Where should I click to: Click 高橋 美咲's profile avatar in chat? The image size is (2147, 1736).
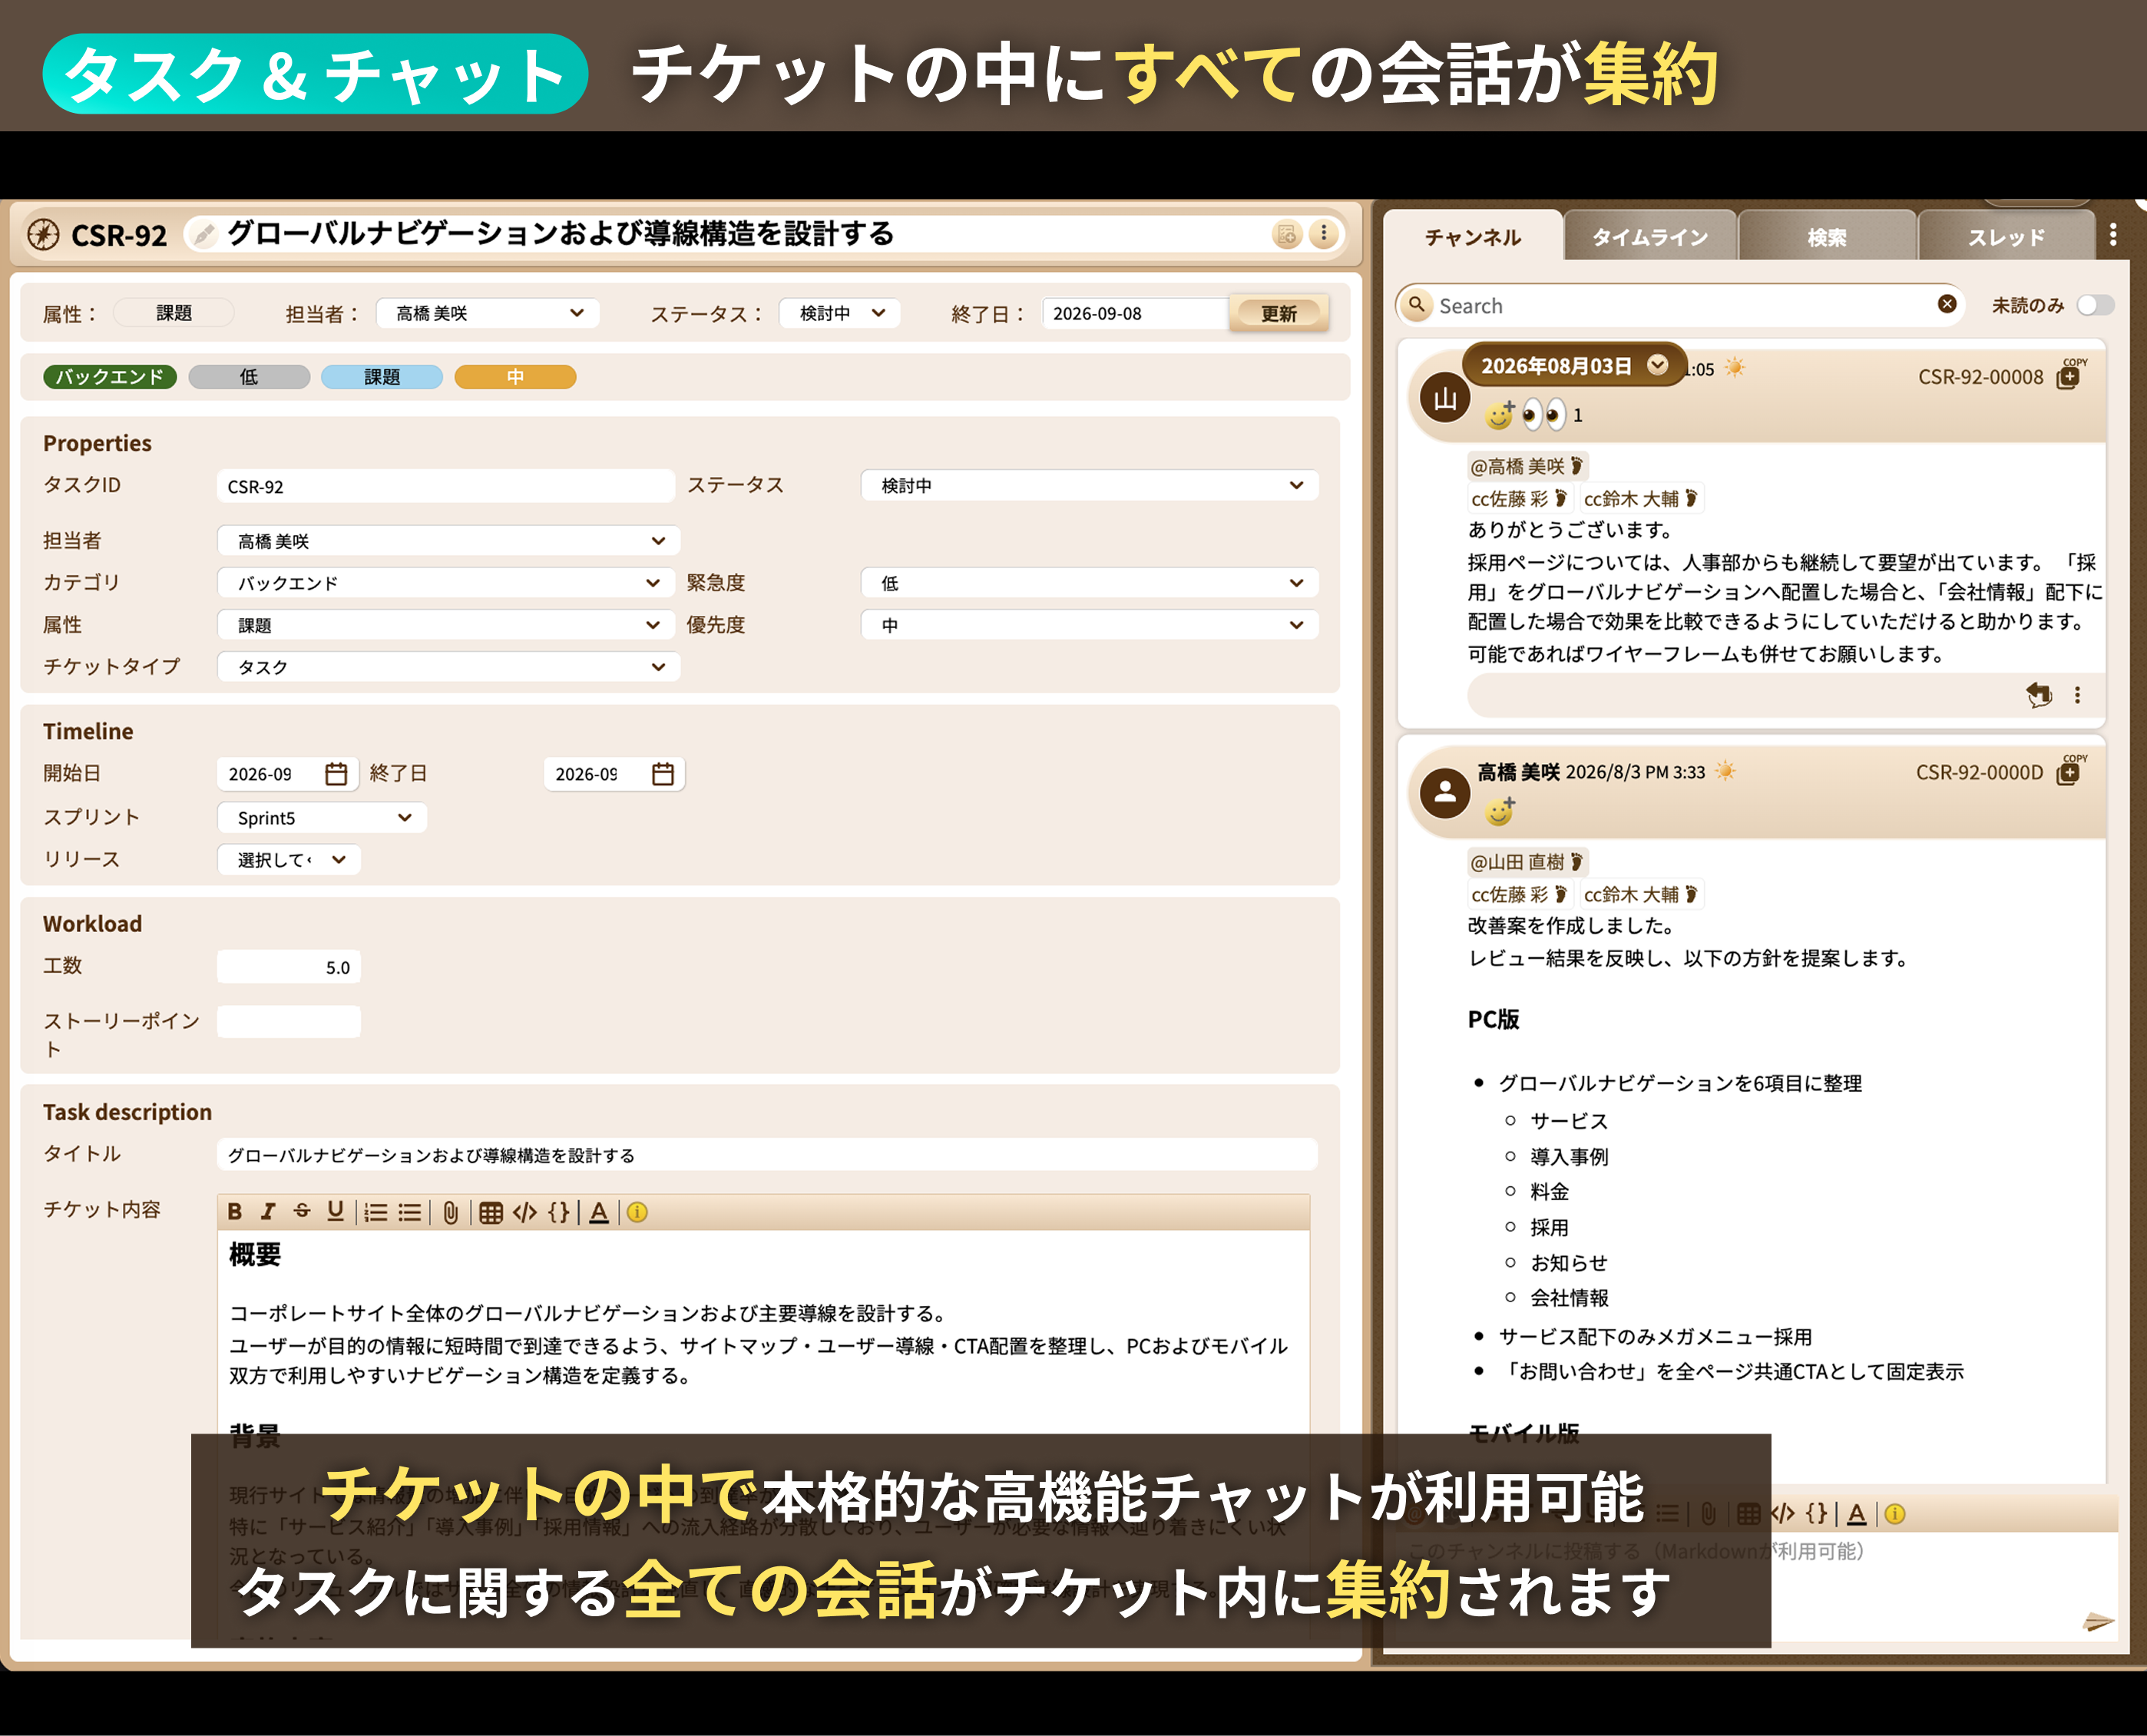pyautogui.click(x=1445, y=794)
